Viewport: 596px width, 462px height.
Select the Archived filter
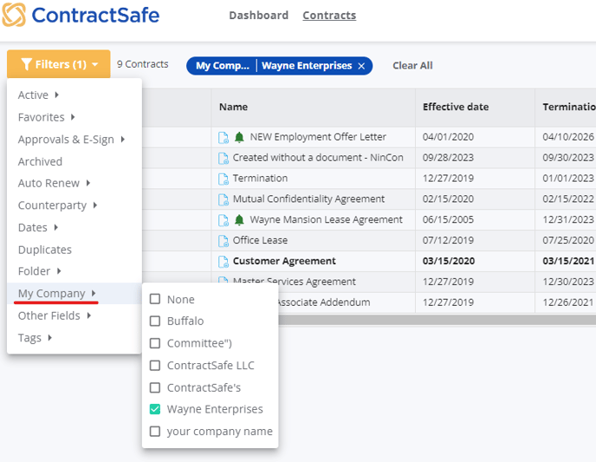point(40,161)
